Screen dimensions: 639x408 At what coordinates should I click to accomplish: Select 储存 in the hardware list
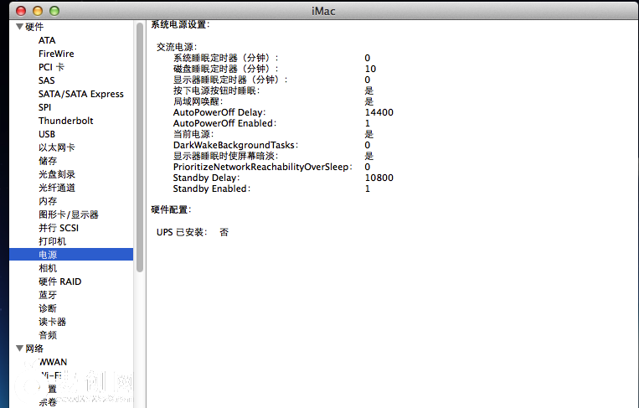(x=48, y=161)
